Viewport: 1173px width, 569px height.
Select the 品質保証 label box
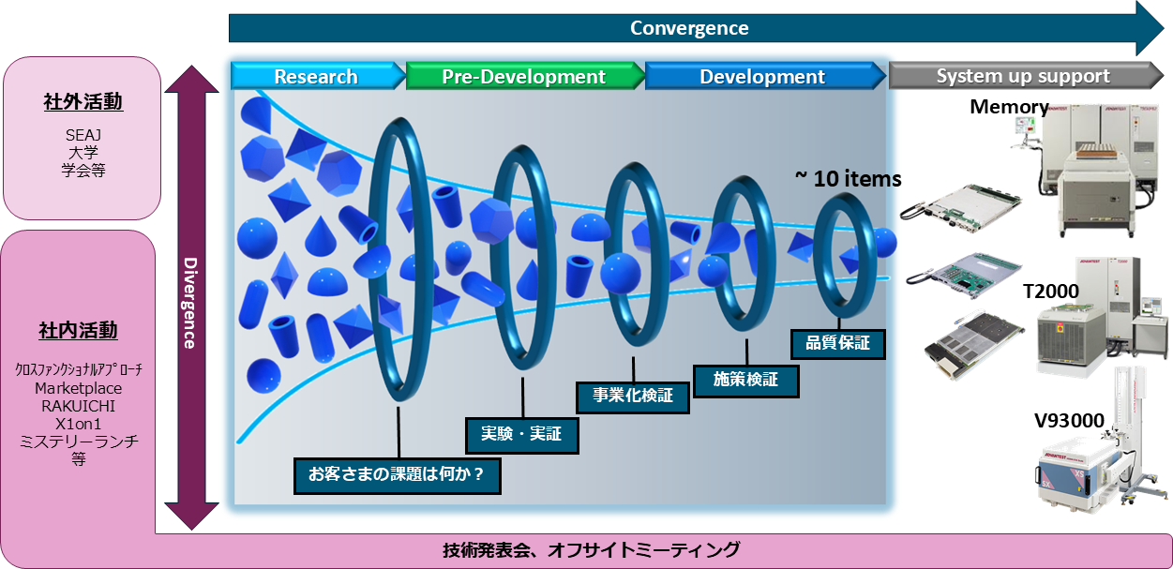837,342
